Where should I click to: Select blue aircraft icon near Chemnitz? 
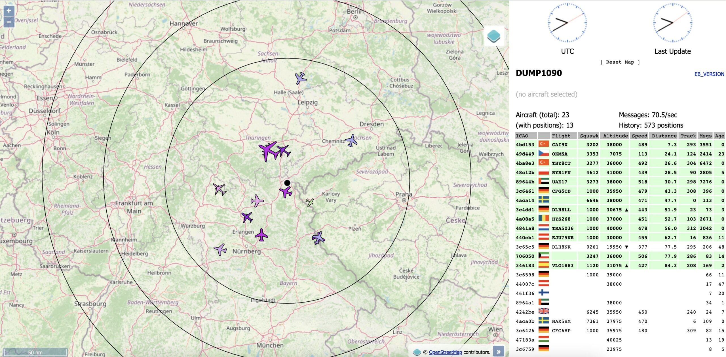tap(351, 140)
